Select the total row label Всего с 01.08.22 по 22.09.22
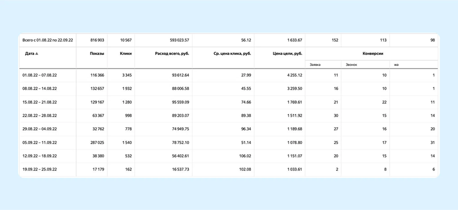Image resolution: width=458 pixels, height=210 pixels. click(48, 40)
